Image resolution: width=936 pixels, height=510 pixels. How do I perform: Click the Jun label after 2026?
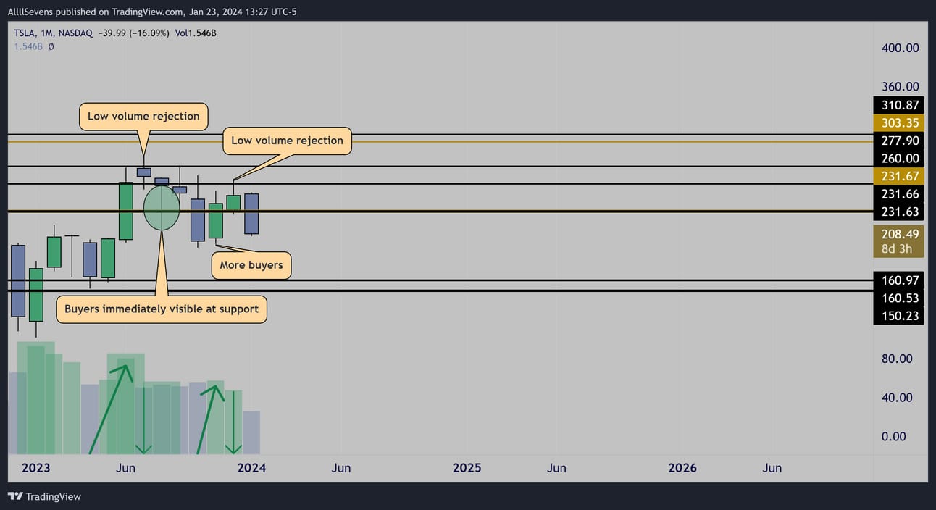click(x=772, y=468)
